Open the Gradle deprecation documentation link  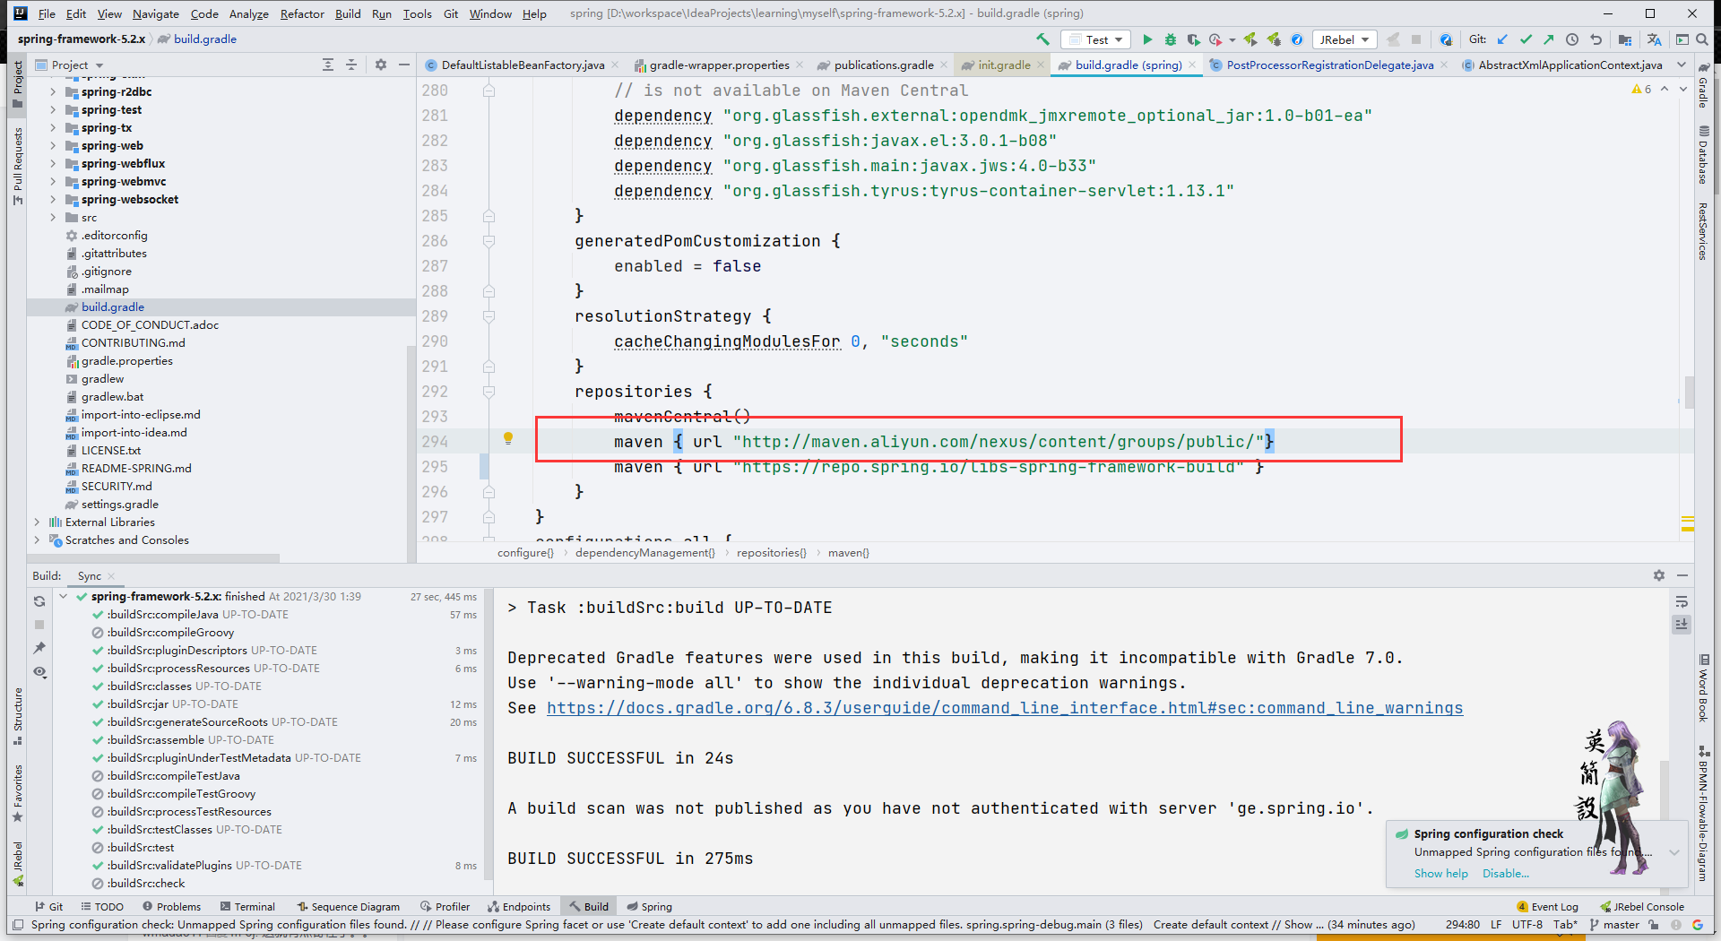[1004, 708]
